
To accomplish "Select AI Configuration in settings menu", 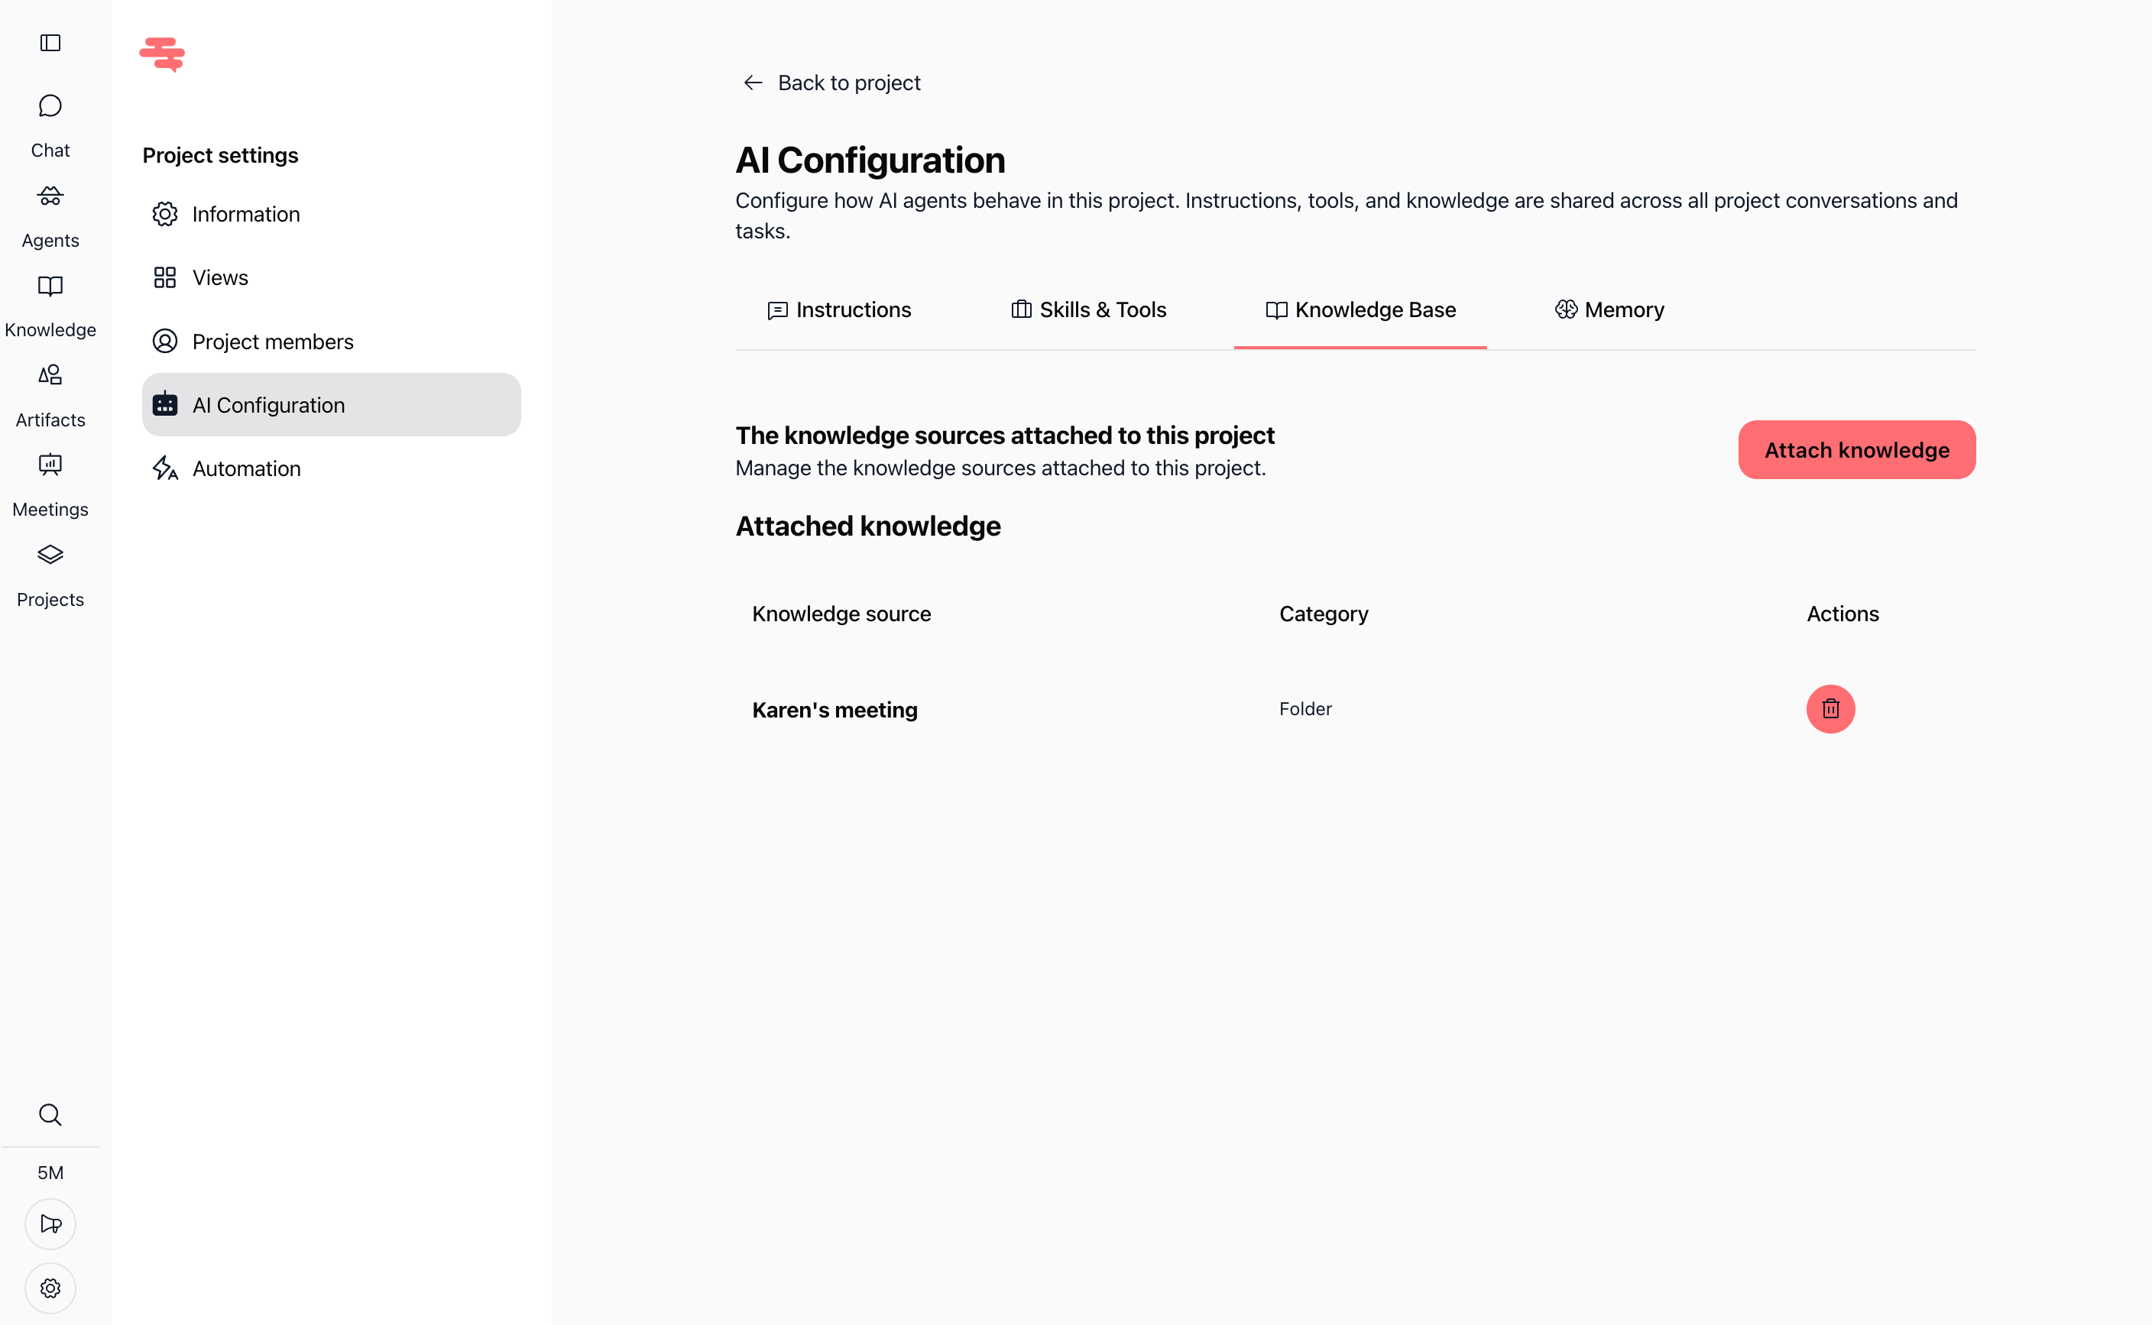I will click(331, 405).
